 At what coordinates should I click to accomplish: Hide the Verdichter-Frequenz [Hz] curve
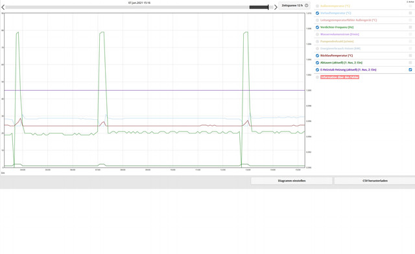317,27
